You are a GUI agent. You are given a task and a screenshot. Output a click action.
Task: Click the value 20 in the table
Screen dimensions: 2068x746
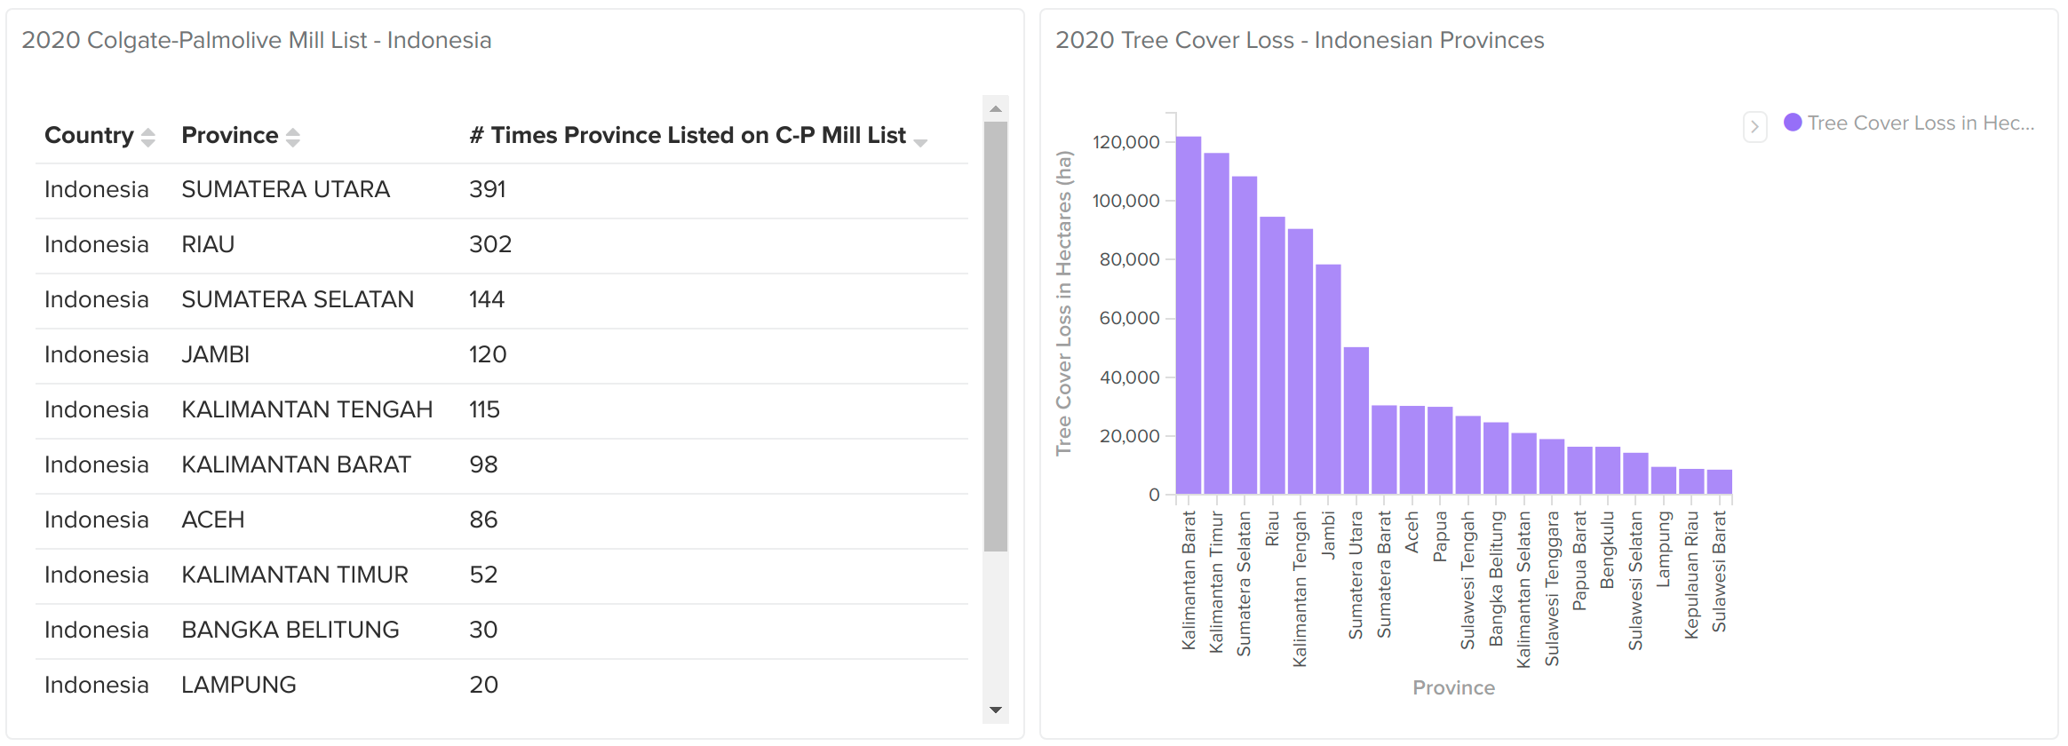[483, 685]
